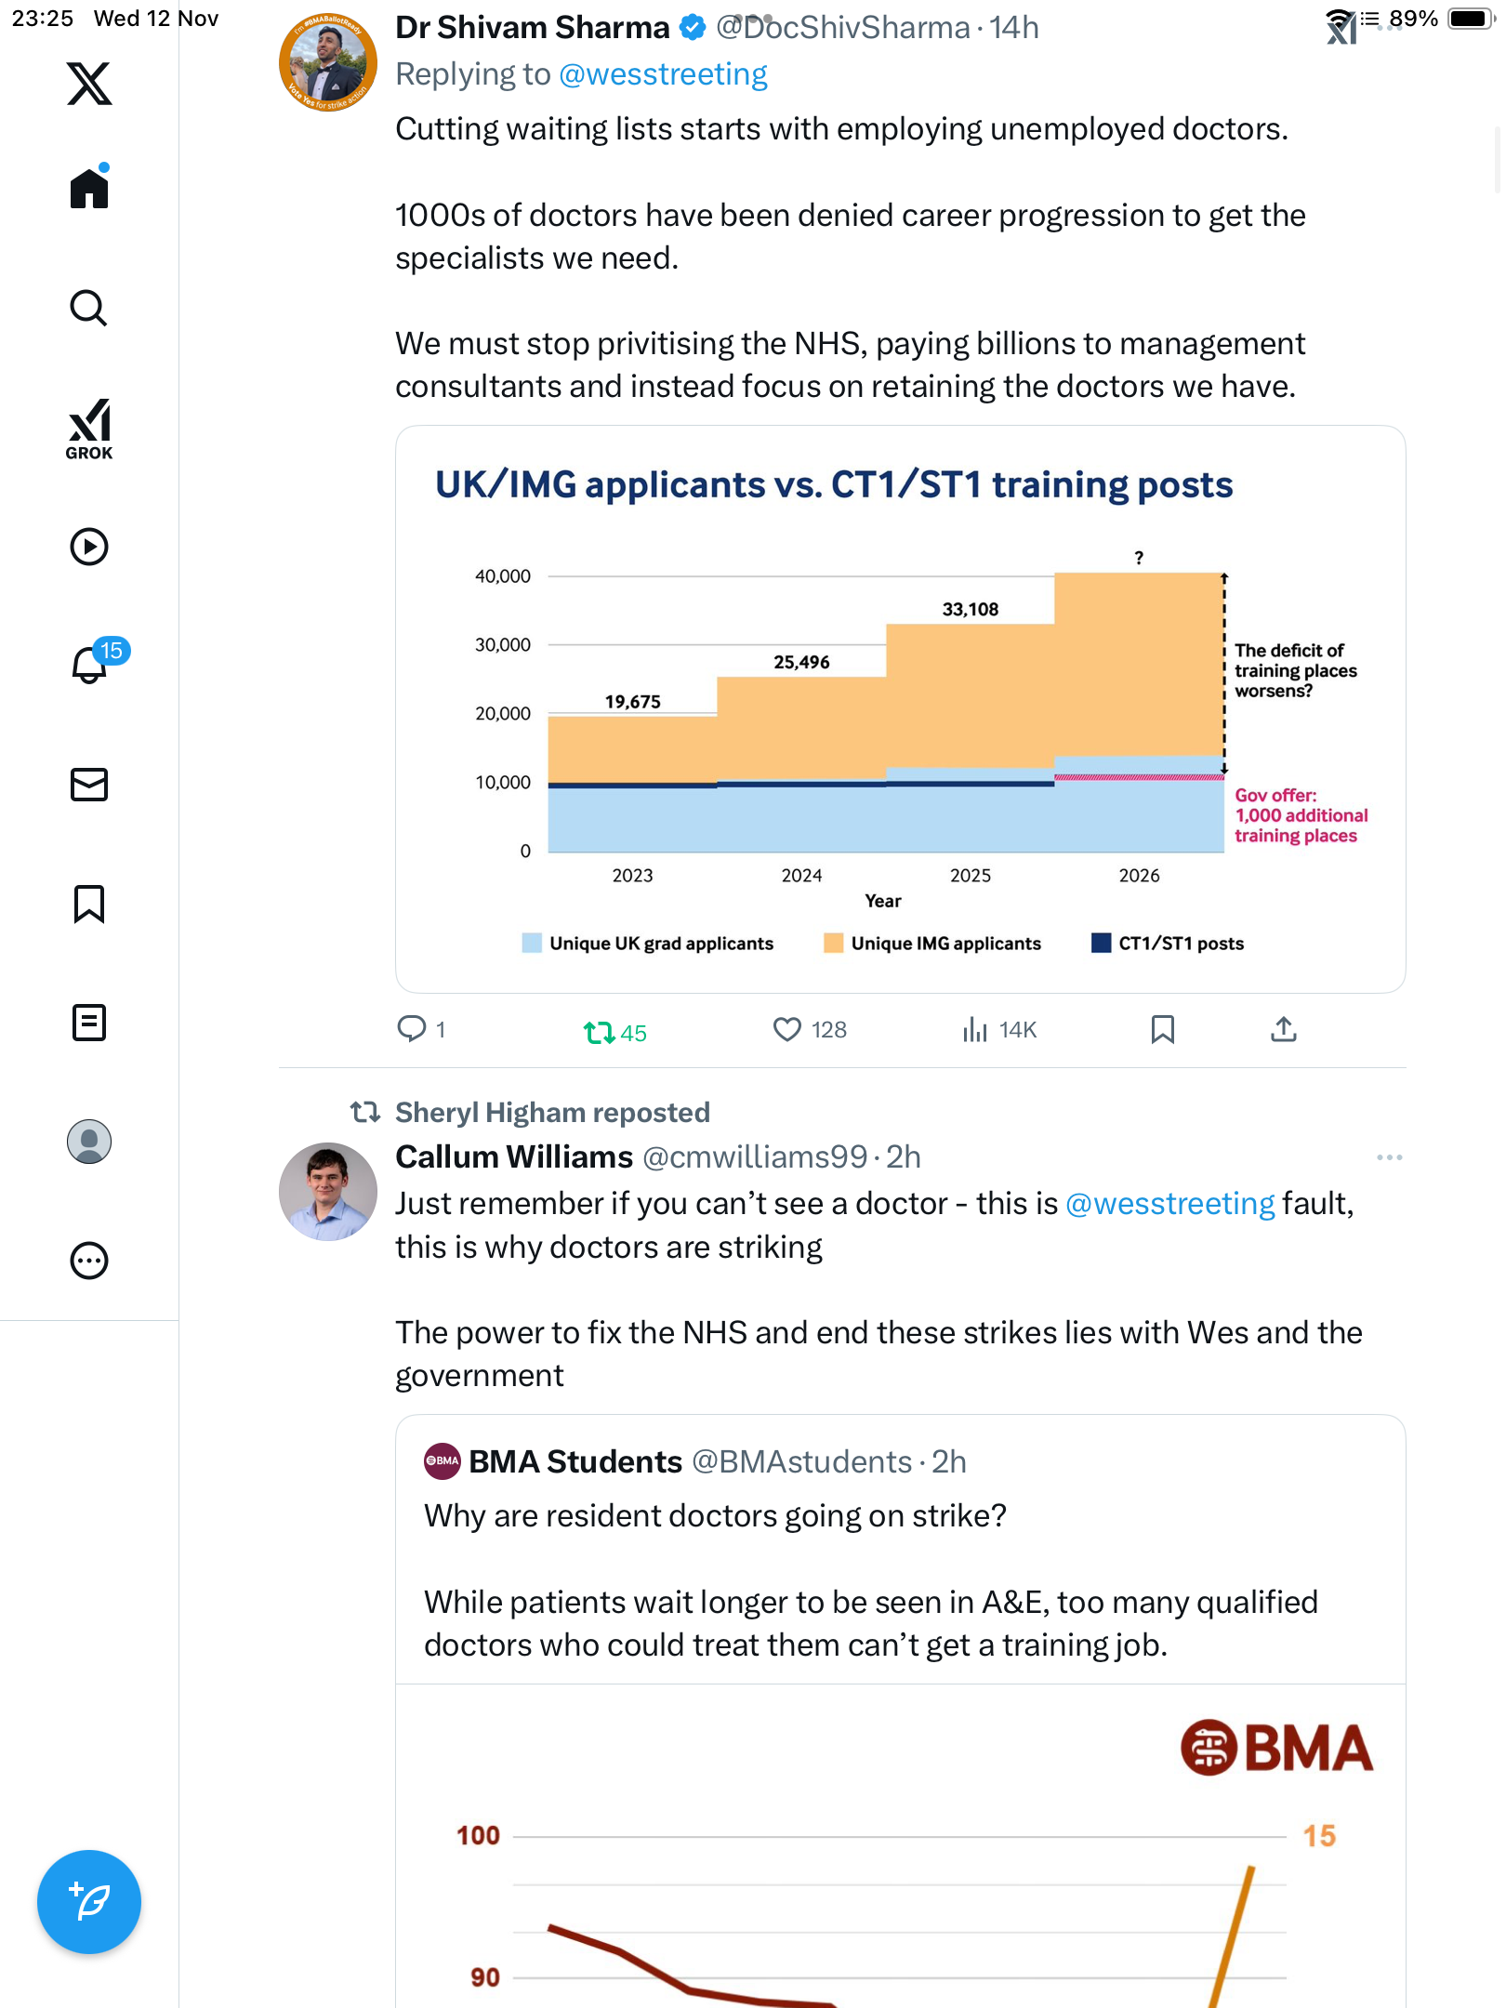The height and width of the screenshot is (2008, 1506).
Task: Open the @wesstreeting reply-to link
Action: pyautogui.click(x=663, y=74)
